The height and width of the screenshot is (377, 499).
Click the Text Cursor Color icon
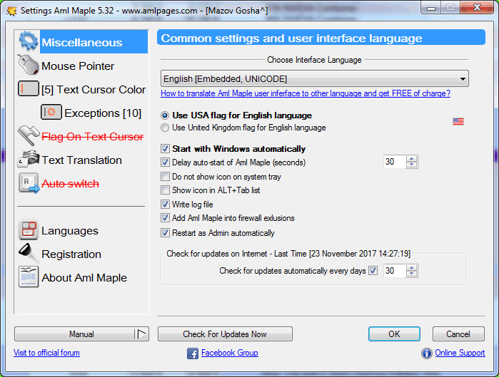[x=29, y=88]
